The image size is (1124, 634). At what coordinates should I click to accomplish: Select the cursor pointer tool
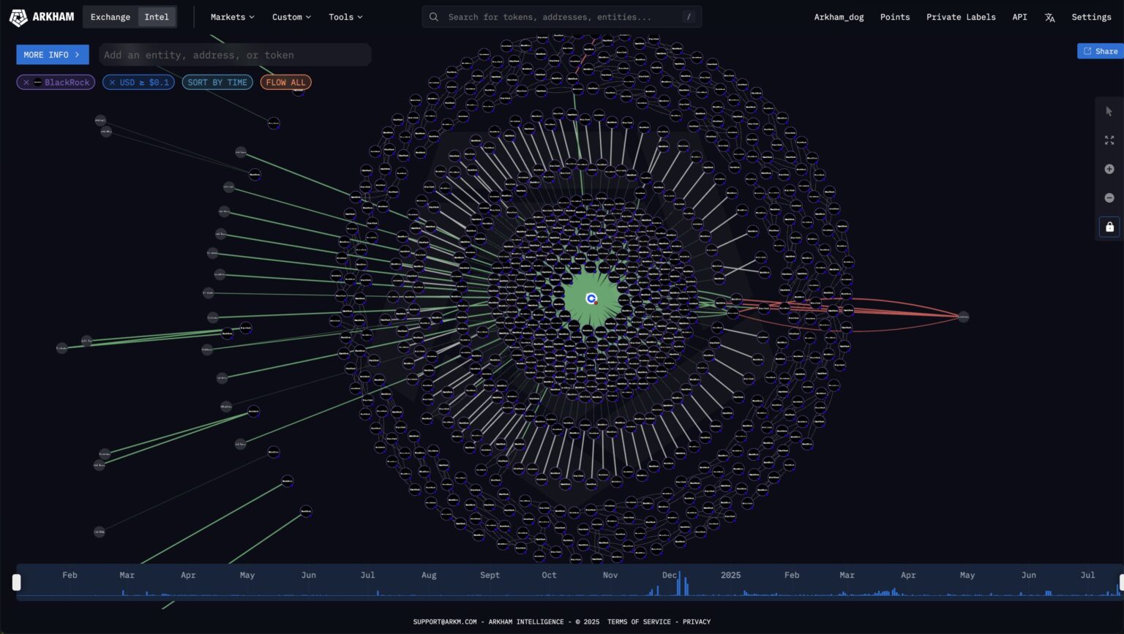(x=1109, y=111)
